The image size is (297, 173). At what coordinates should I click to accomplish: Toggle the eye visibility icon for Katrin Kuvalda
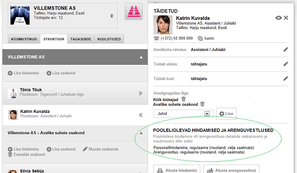tap(278, 18)
